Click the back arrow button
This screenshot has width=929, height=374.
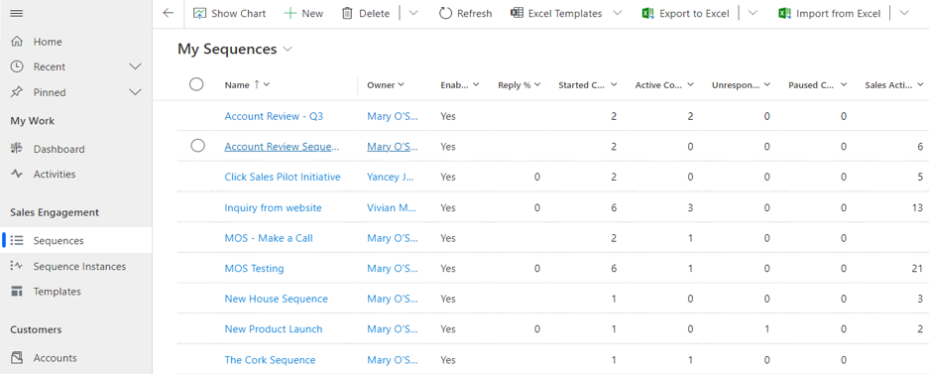tap(169, 13)
